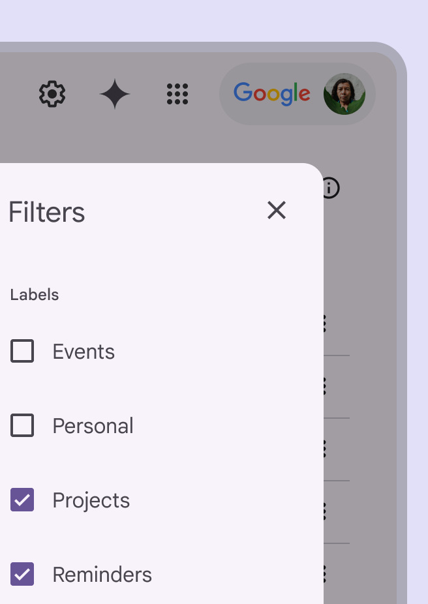
Task: Click the Projects label text
Action: coord(91,500)
